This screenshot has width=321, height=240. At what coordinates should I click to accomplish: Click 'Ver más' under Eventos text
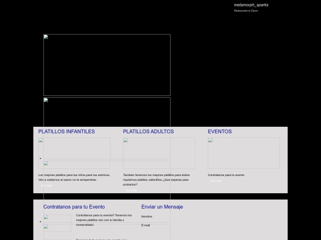coord(216,181)
